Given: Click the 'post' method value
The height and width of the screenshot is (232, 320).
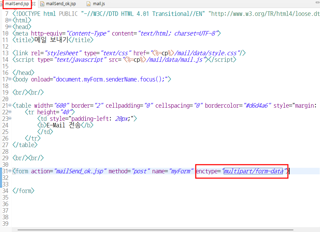Looking at the screenshot, I should point(140,171).
